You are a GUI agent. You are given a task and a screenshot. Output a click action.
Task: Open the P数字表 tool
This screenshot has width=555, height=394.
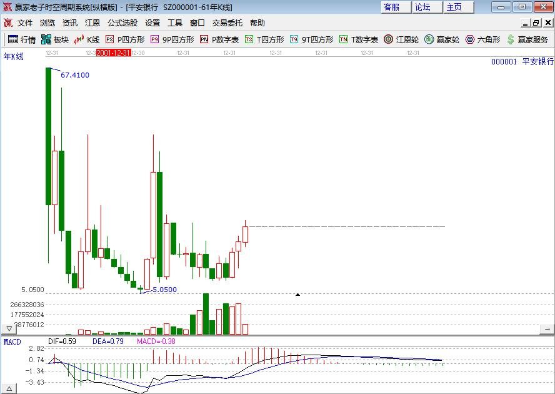click(219, 39)
